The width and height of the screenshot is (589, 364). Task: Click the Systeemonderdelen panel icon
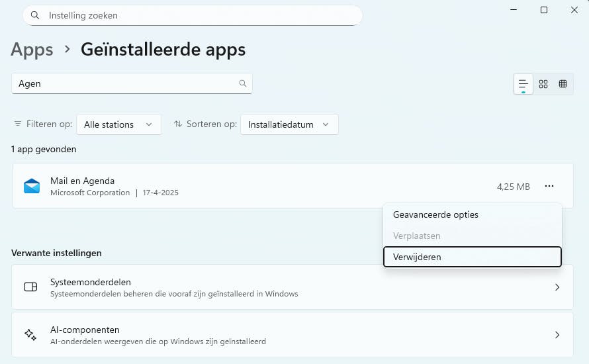(x=30, y=287)
